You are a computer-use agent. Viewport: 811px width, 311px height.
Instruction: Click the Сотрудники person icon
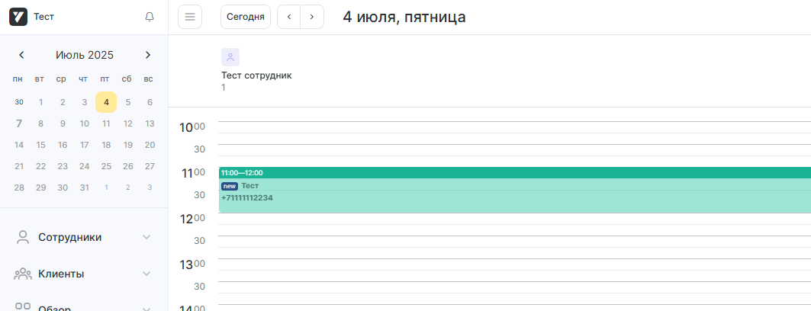[x=23, y=237]
